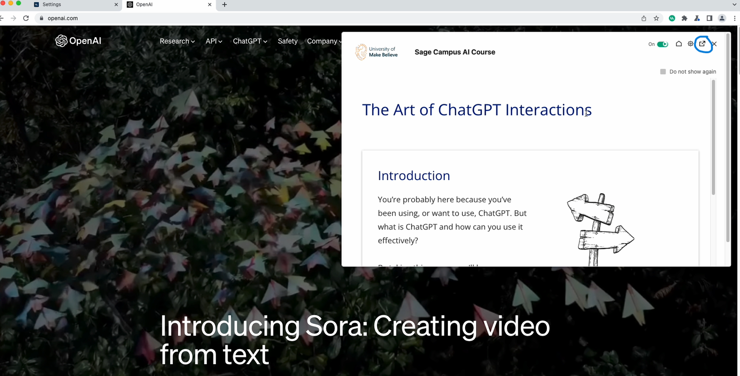Open the Safety page link
740x376 pixels.
point(288,41)
